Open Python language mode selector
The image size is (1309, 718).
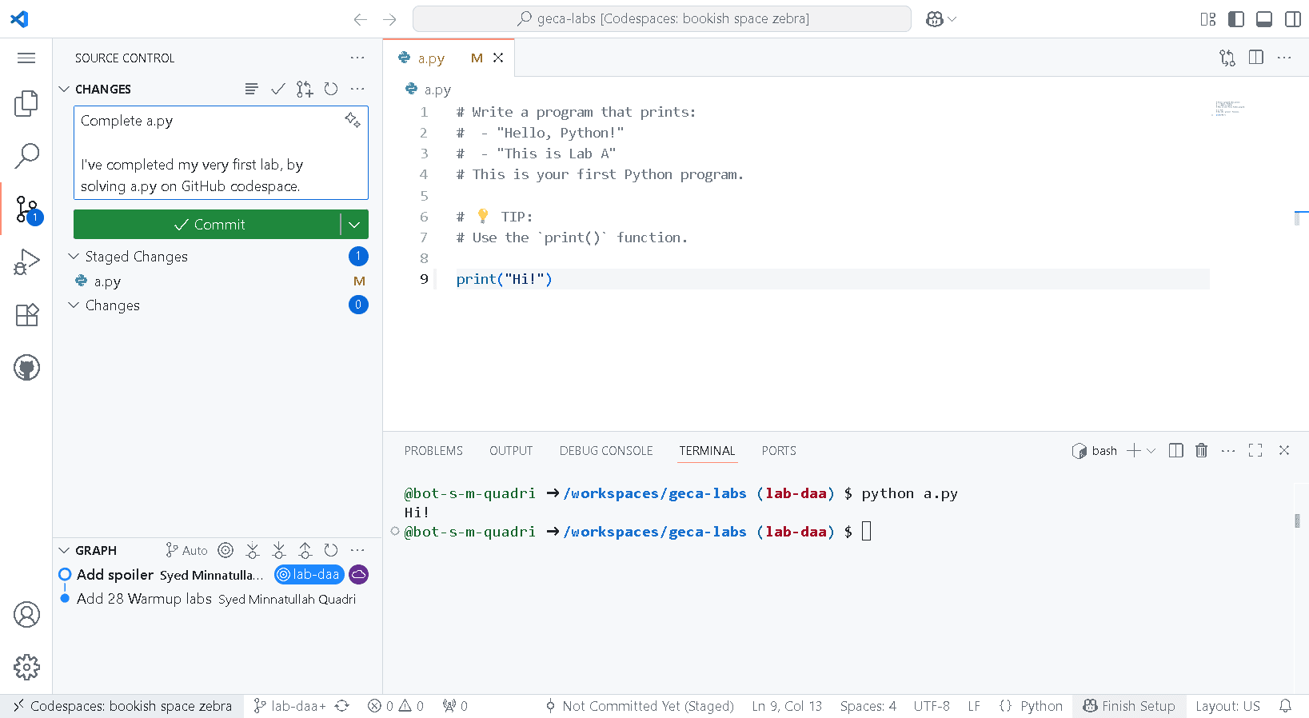click(1041, 706)
